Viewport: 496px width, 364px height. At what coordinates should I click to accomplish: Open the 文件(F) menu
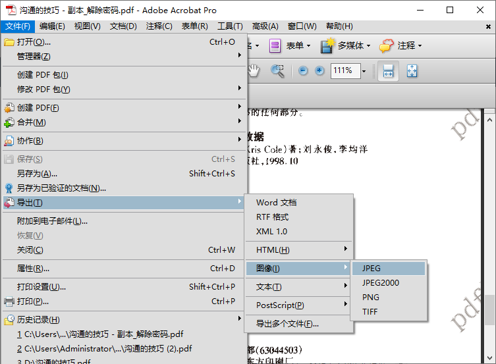(x=18, y=26)
